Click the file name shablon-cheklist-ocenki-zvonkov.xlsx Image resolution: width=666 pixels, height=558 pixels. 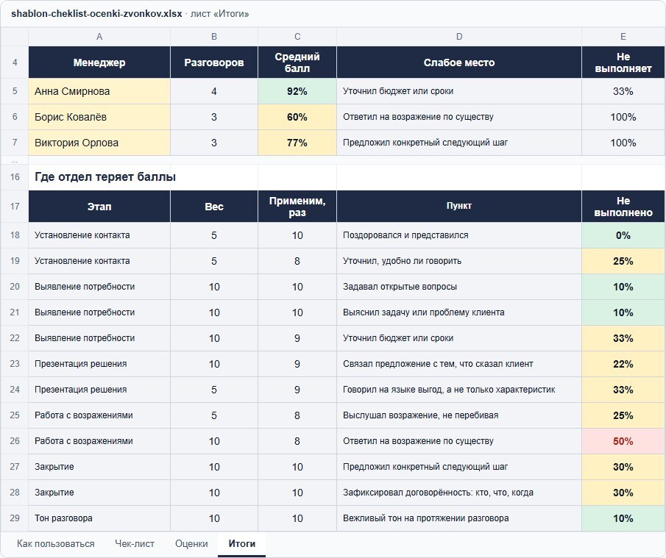(x=96, y=13)
